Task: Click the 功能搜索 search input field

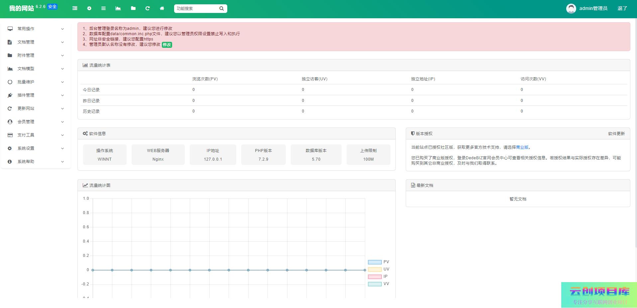Action: coord(196,9)
